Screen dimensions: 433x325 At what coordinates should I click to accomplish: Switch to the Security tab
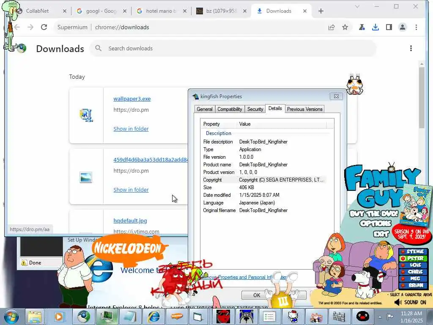(x=255, y=109)
